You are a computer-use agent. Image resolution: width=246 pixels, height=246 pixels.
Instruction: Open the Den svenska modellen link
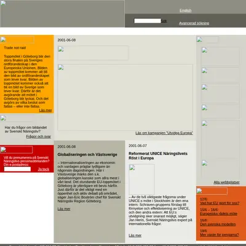[218, 224]
